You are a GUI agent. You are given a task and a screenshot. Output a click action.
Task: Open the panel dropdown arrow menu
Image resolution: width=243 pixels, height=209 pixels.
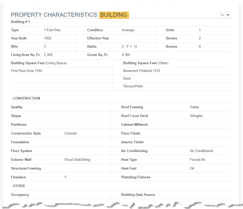228,15
